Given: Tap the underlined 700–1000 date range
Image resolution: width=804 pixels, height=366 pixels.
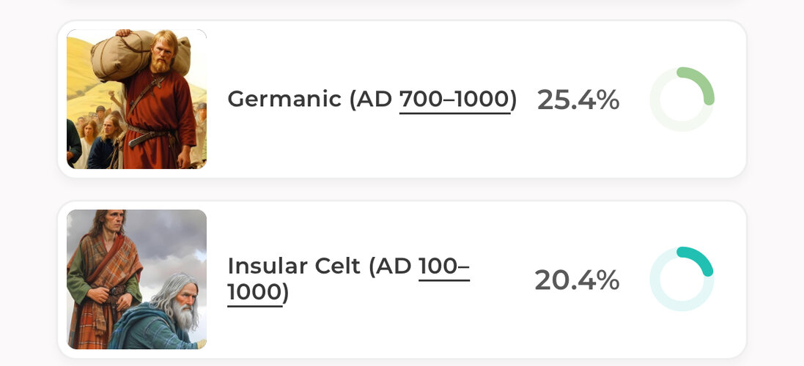Looking at the screenshot, I should pos(455,100).
